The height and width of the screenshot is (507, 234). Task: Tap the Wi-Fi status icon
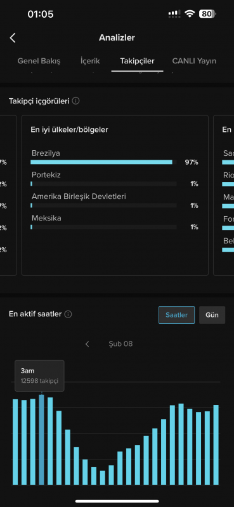tap(189, 14)
